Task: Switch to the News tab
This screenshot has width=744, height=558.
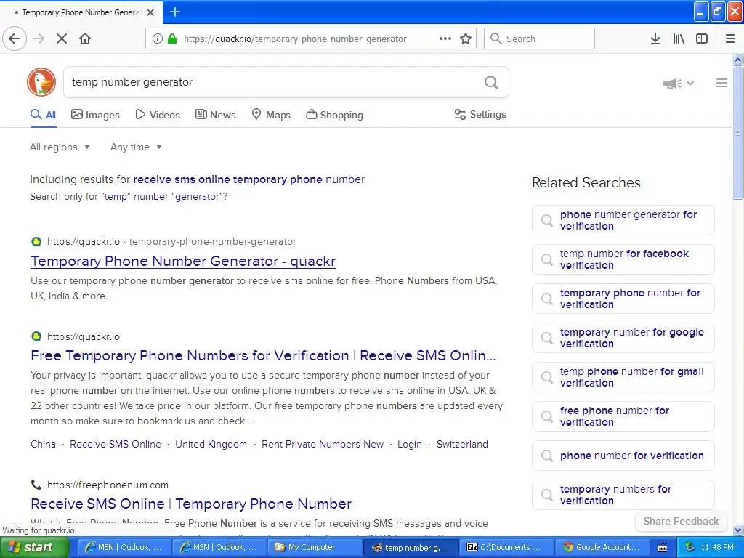Action: tap(215, 114)
